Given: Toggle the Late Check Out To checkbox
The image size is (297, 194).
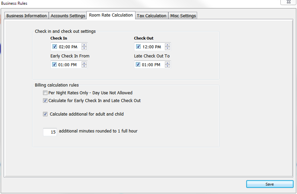Looking at the screenshot, I should click(x=138, y=65).
